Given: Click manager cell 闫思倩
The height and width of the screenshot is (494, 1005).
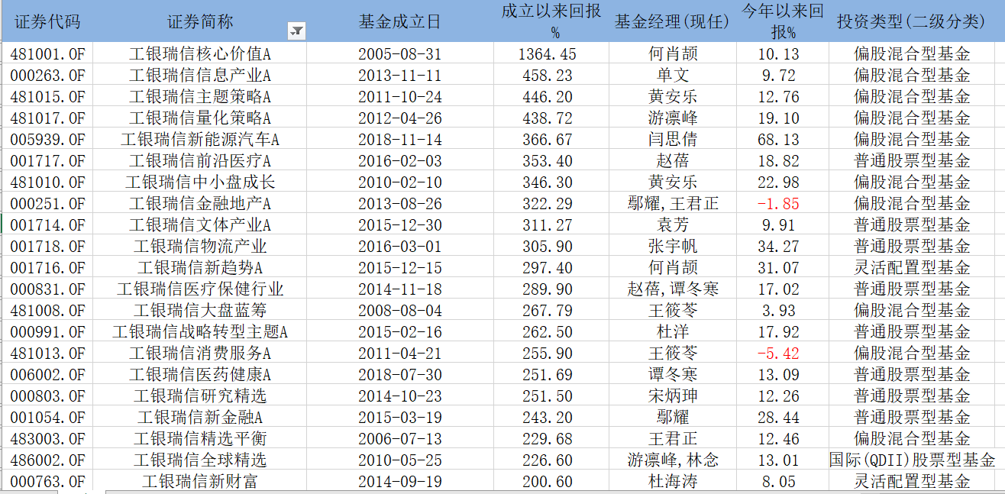Looking at the screenshot, I should tap(672, 139).
